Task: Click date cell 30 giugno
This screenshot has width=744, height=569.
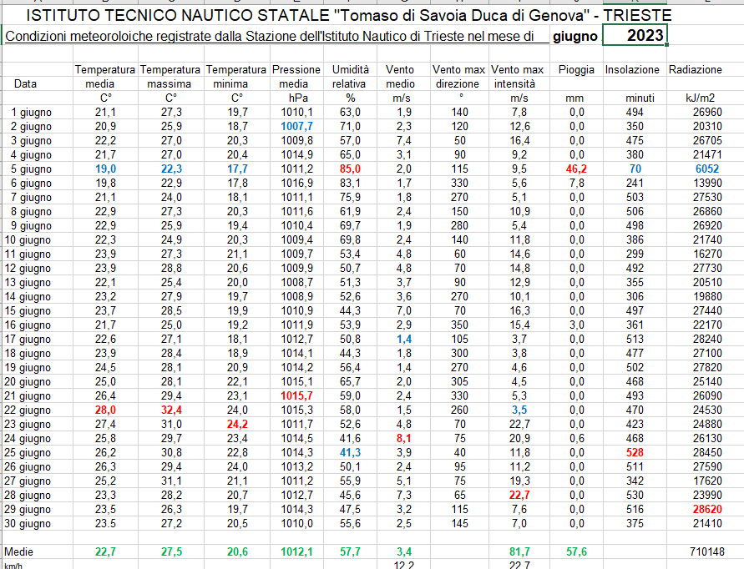Action: (28, 523)
